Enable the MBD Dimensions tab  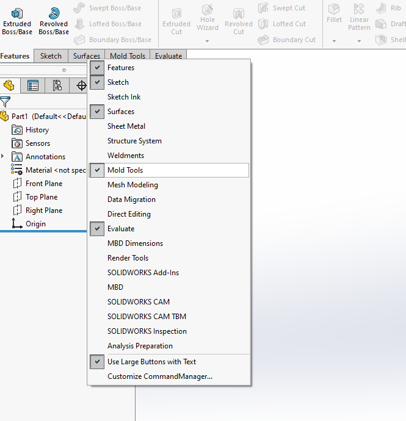click(169, 243)
